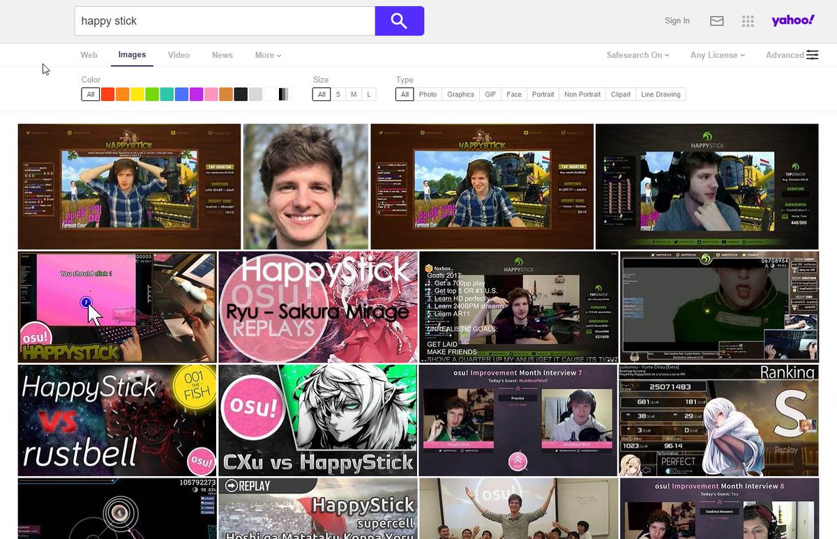837x539 pixels.
Task: Filter by gray color swatch
Action: (x=255, y=94)
